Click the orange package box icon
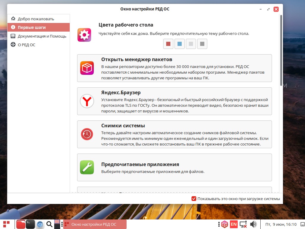The width and height of the screenshot is (305, 229). [87, 68]
